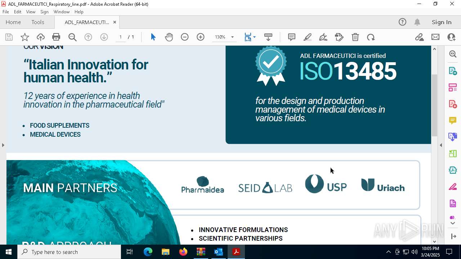Bookmark document with the star icon
The width and height of the screenshot is (461, 259).
[25, 37]
